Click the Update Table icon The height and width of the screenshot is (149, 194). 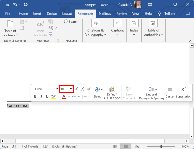[22, 28]
